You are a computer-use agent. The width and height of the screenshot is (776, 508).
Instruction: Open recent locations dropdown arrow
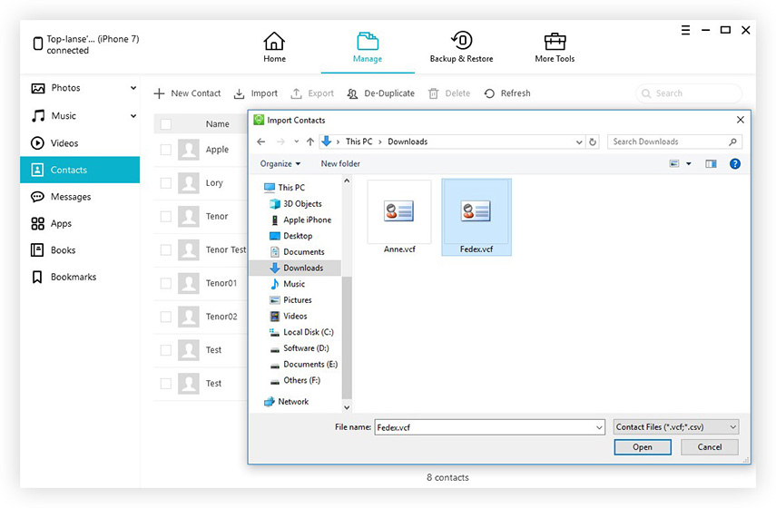pyautogui.click(x=296, y=142)
